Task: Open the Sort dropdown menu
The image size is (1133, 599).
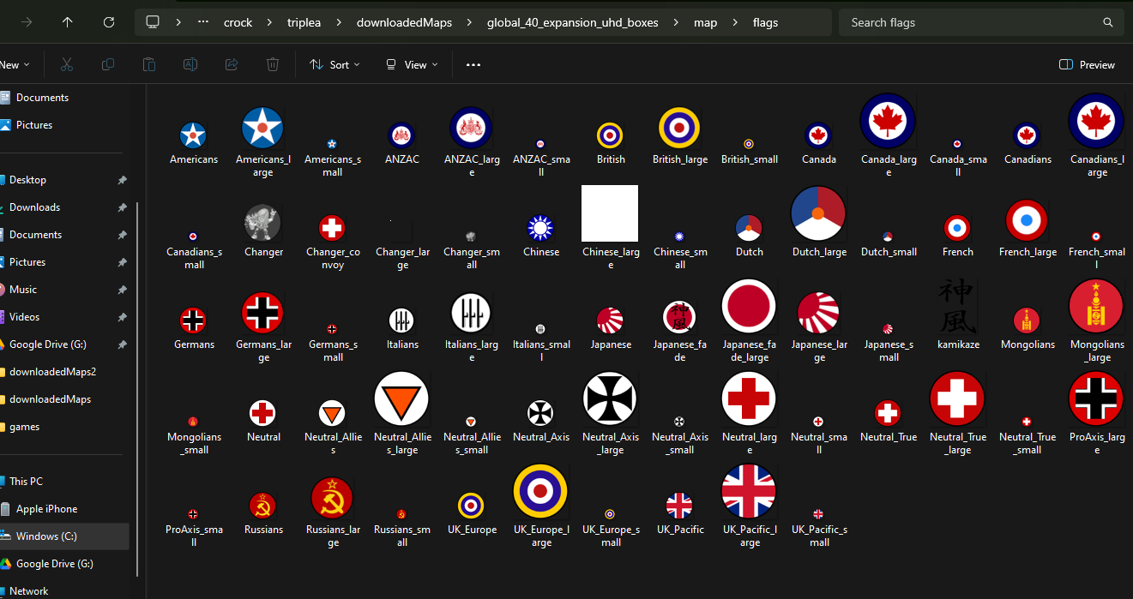Action: point(334,64)
